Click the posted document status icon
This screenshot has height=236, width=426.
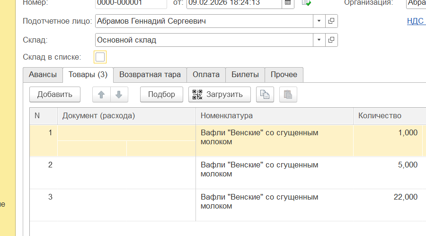306,3
